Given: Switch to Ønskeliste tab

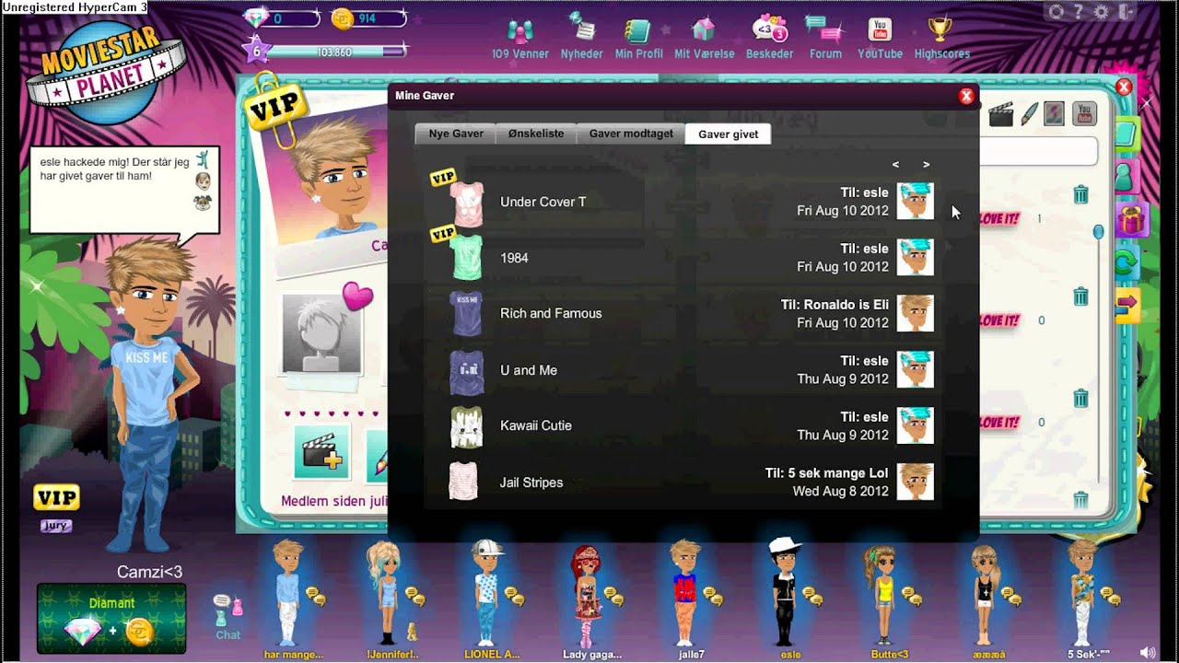Looking at the screenshot, I should 536,134.
